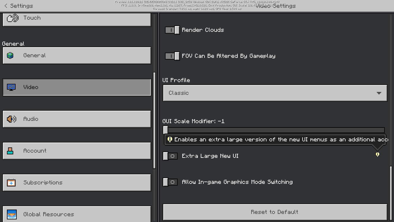Click the "GUI Scale Modifier: -1" label
The height and width of the screenshot is (222, 394).
[194, 121]
